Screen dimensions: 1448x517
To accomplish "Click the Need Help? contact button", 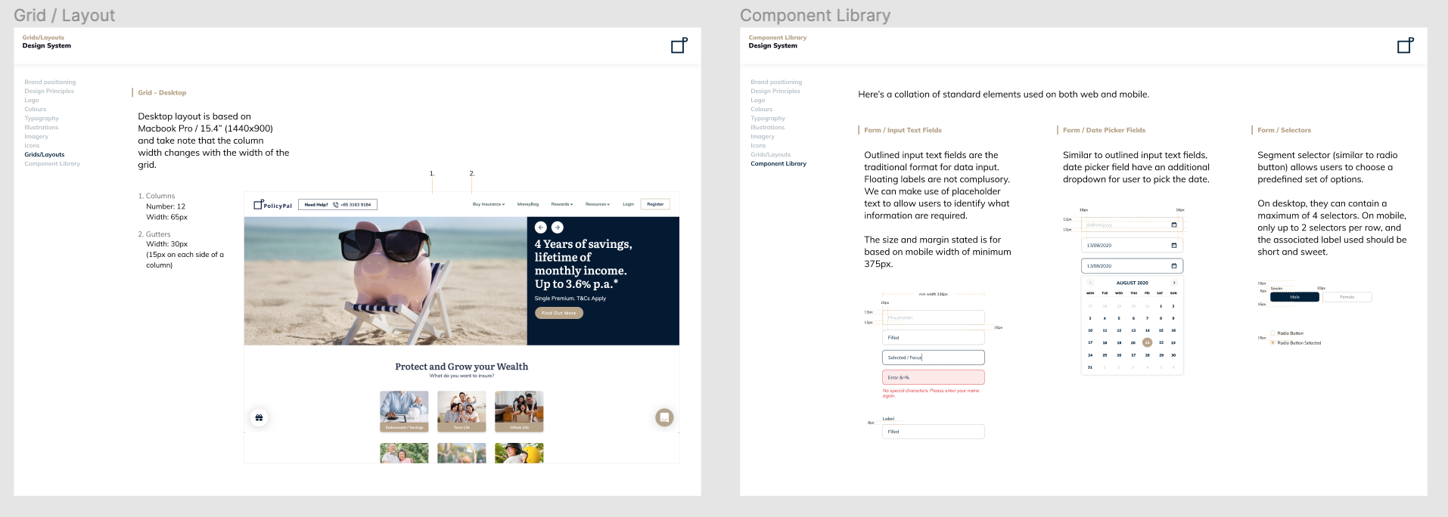I will point(337,205).
